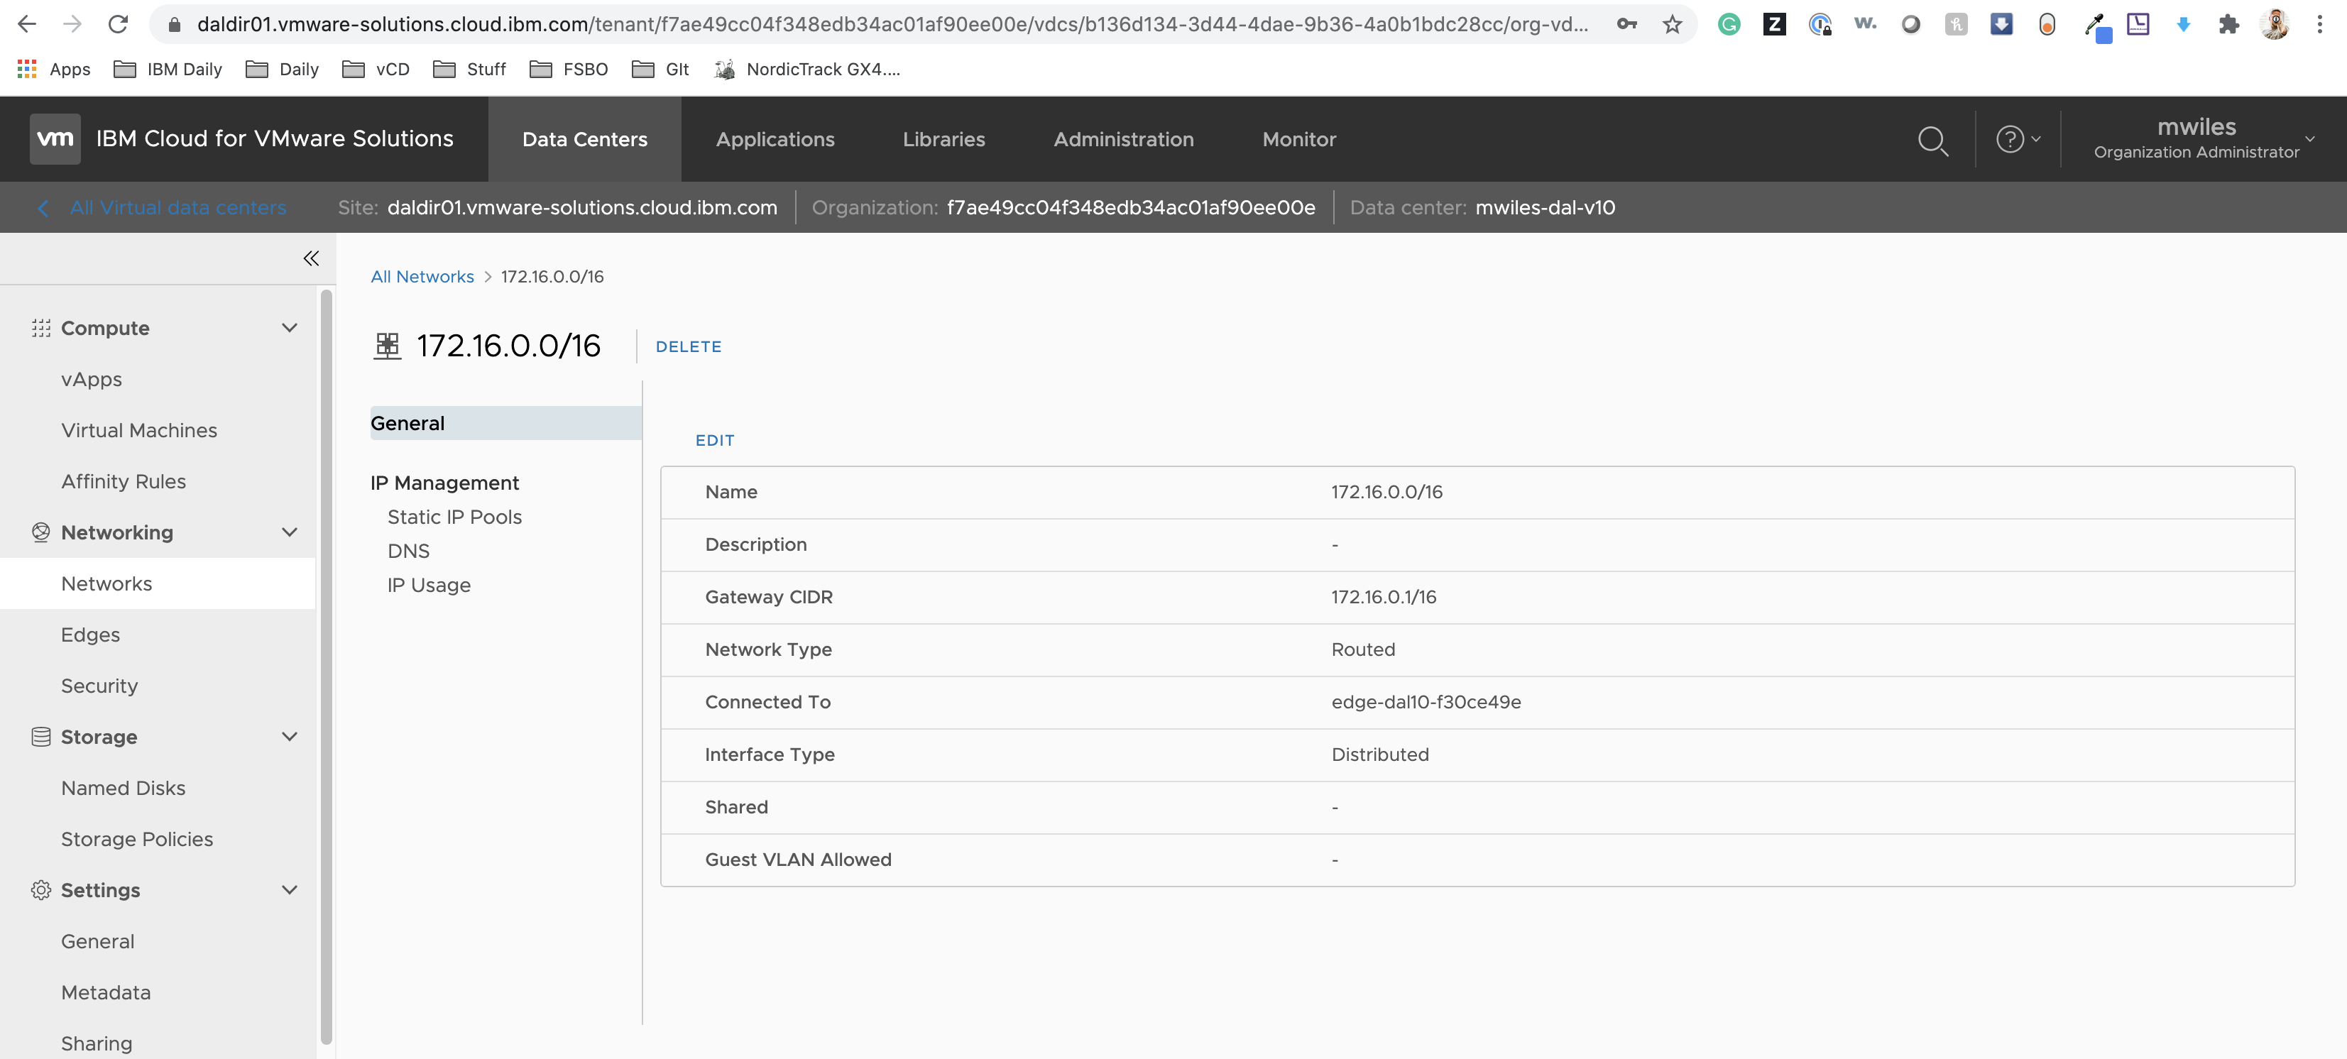Go back to All Networks breadcrumb

tap(422, 277)
